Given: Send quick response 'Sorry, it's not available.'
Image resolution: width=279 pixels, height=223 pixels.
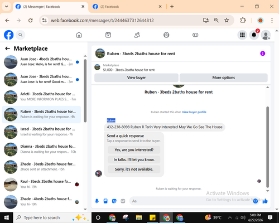Looking at the screenshot, I should click(134, 169).
